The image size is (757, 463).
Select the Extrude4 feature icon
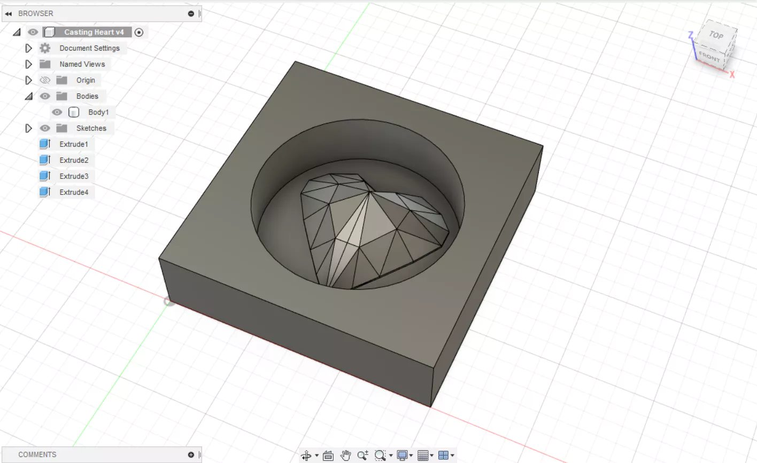[x=45, y=192]
